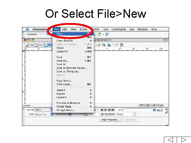Viewport: 191px width, 143px height.
Task: Choose Design Notes... from the menu
Action: [74, 110]
